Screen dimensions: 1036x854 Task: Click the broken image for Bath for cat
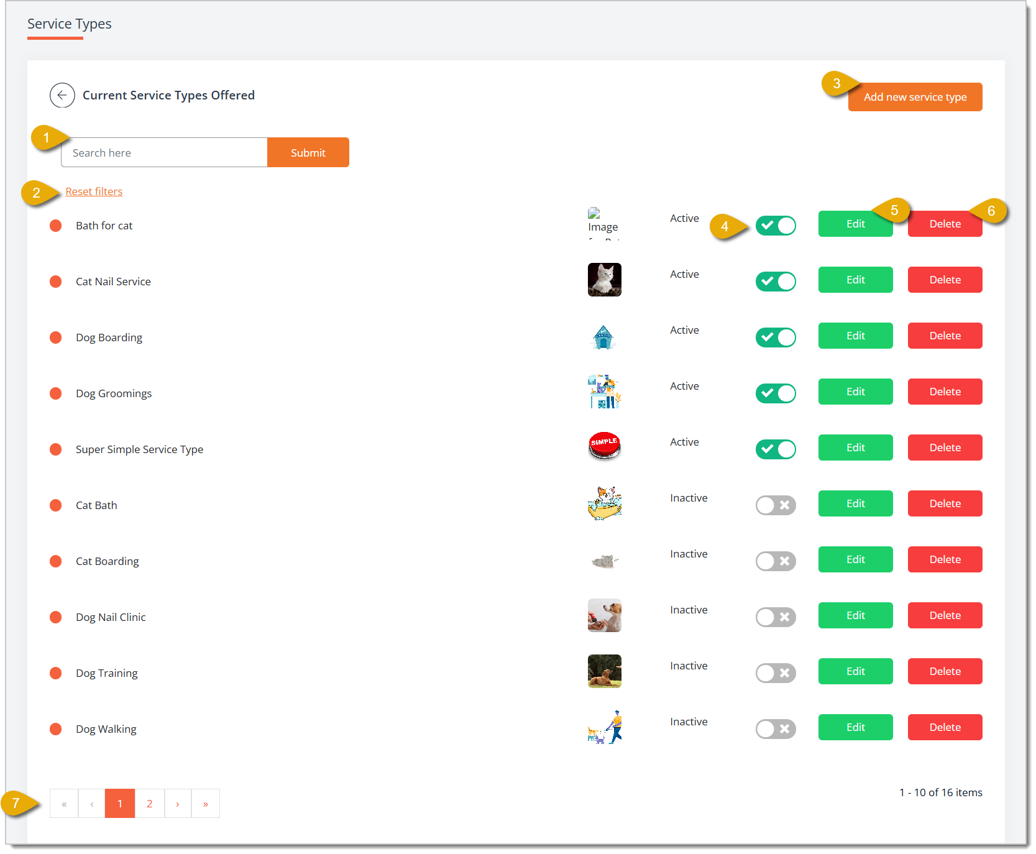(x=603, y=223)
